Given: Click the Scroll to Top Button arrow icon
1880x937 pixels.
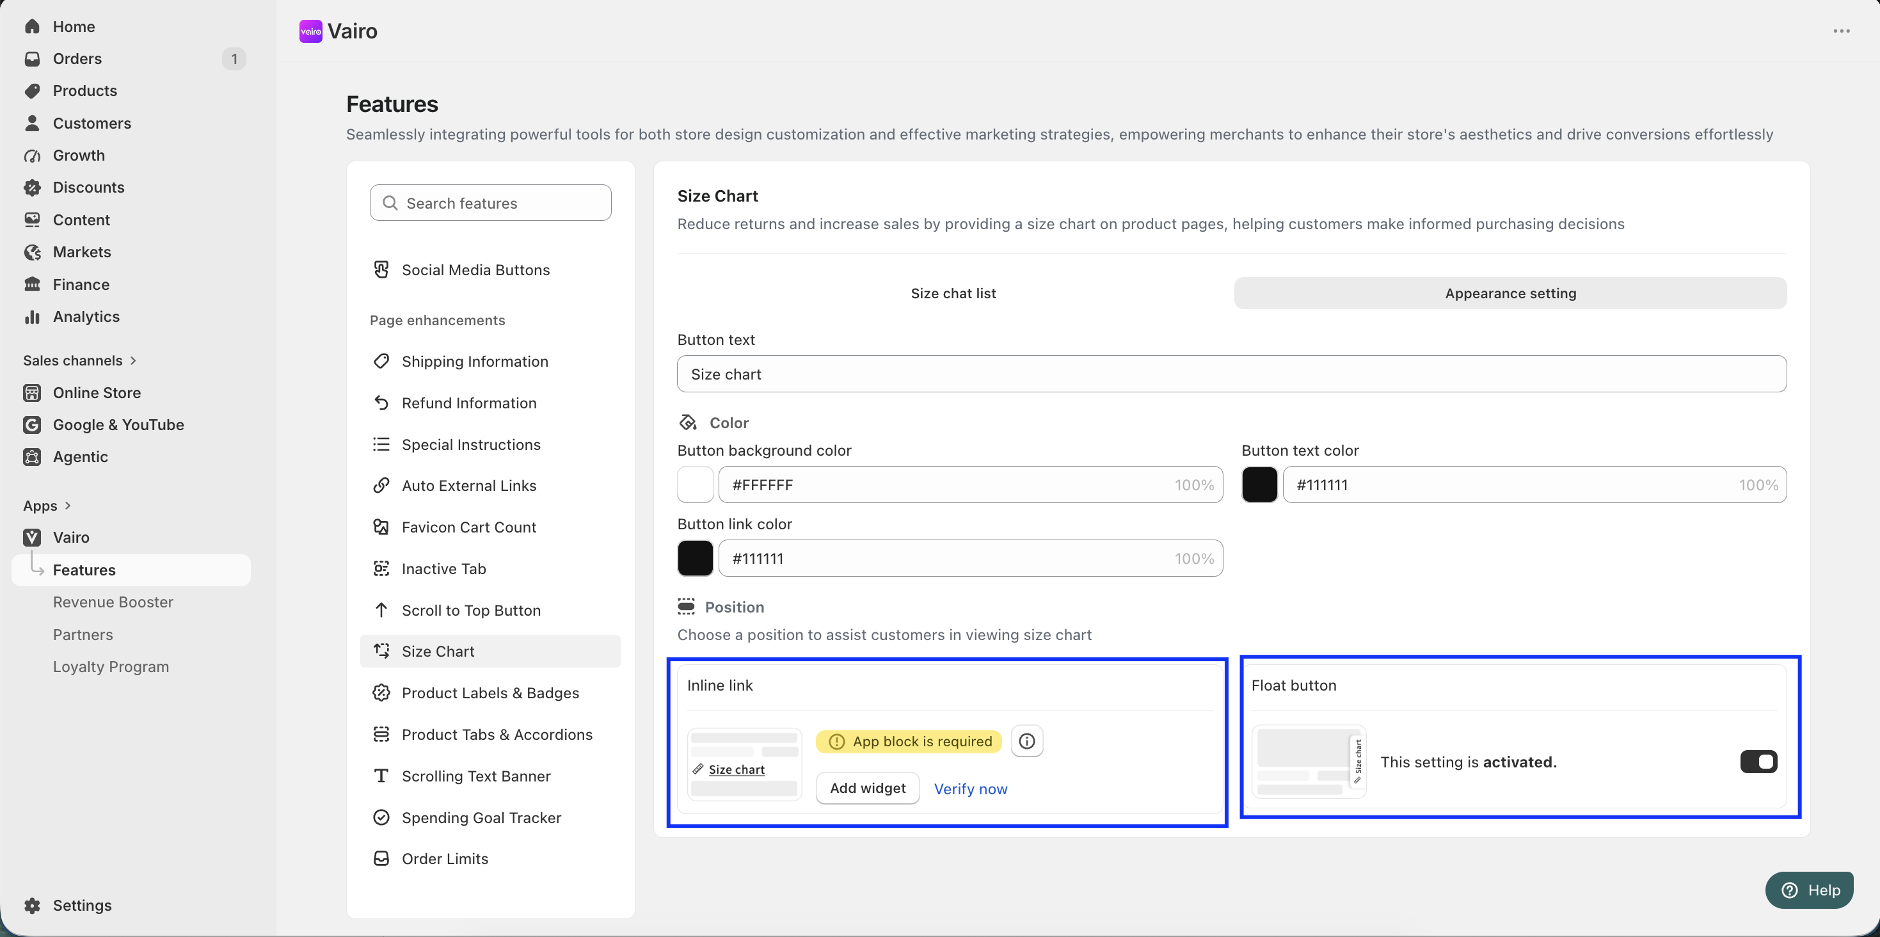Looking at the screenshot, I should pos(381,610).
